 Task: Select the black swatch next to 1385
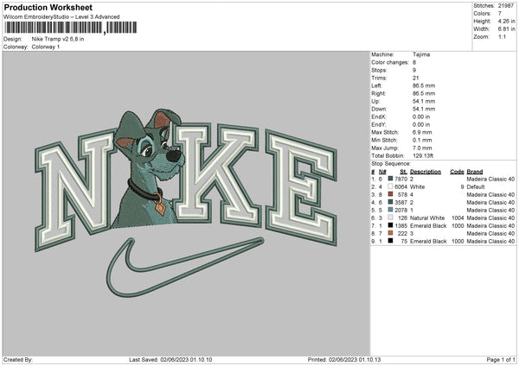click(390, 225)
